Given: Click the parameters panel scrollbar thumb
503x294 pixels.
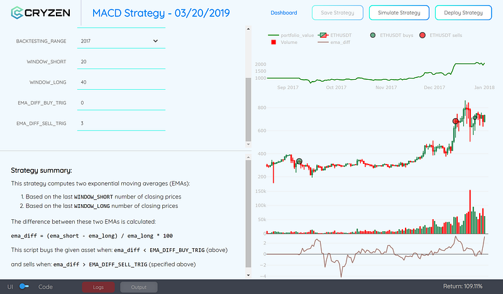Looking at the screenshot, I should (x=248, y=109).
